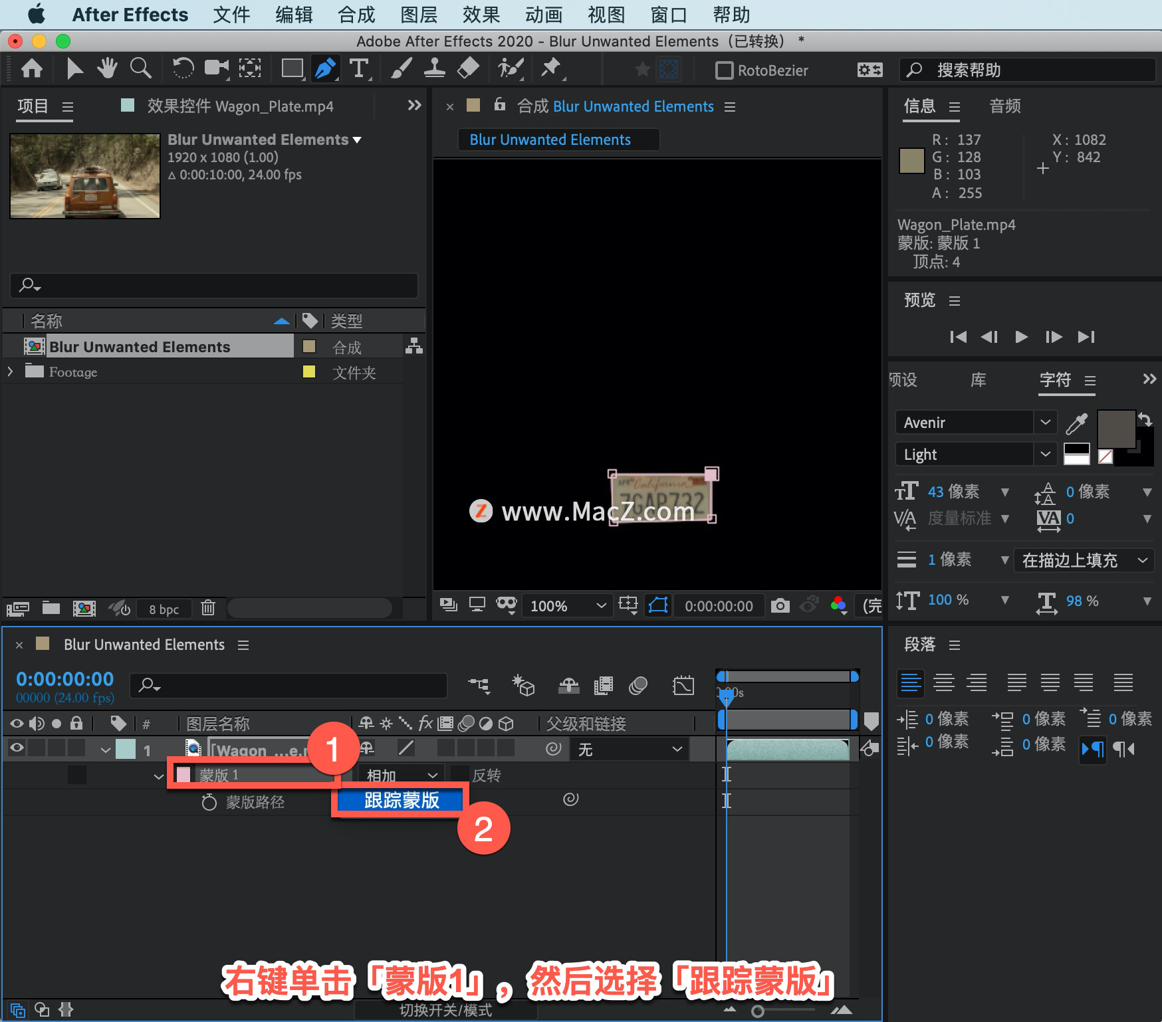
Task: Collapse the 蒙版 1 properties twirl
Action: pos(158,775)
